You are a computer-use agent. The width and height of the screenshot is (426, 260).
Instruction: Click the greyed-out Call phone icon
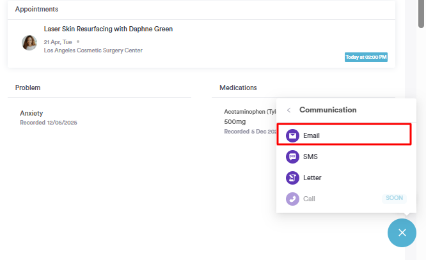click(292, 199)
